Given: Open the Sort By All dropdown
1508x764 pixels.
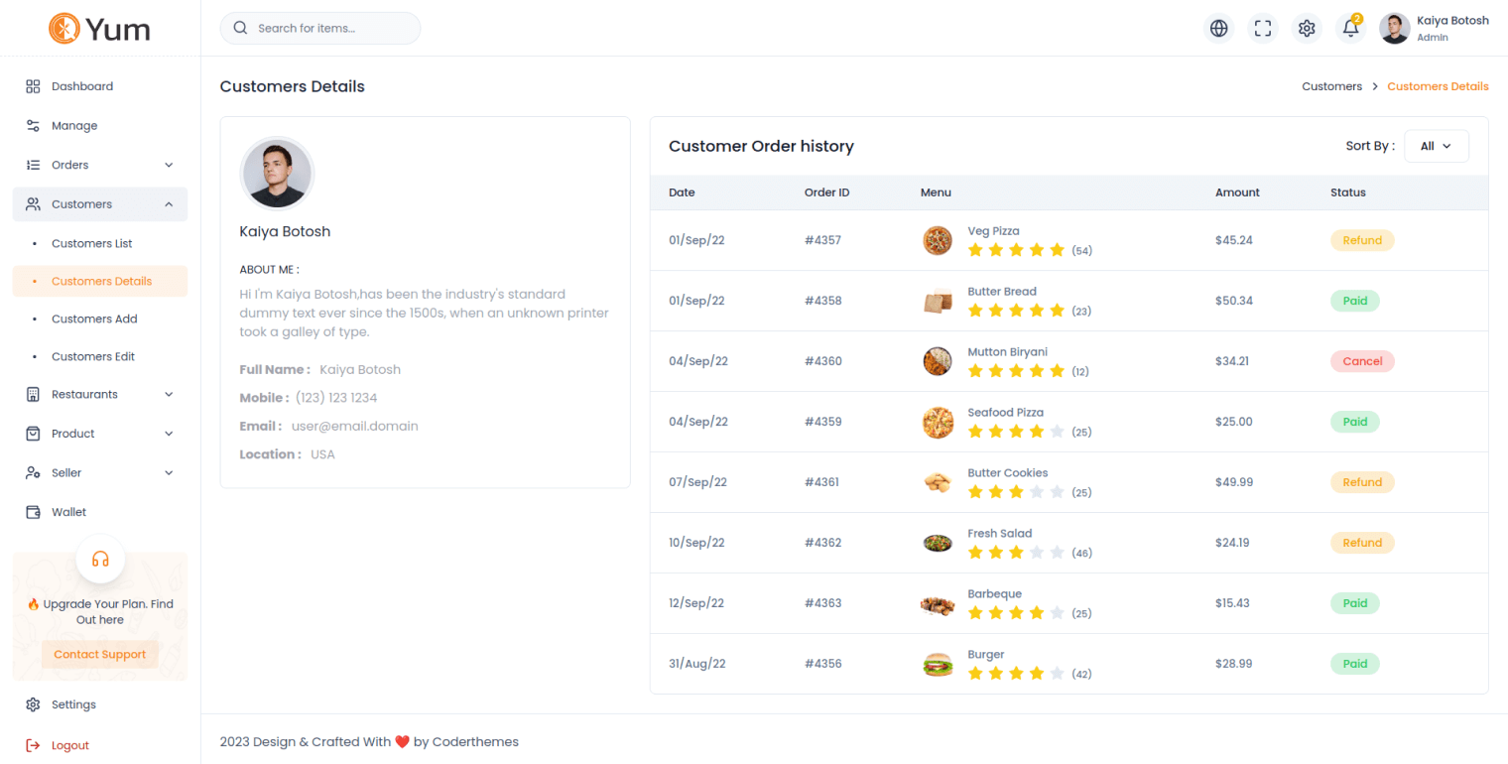Looking at the screenshot, I should (1436, 146).
